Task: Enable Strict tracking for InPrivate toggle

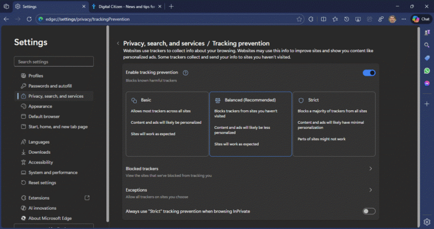Action: click(369, 211)
